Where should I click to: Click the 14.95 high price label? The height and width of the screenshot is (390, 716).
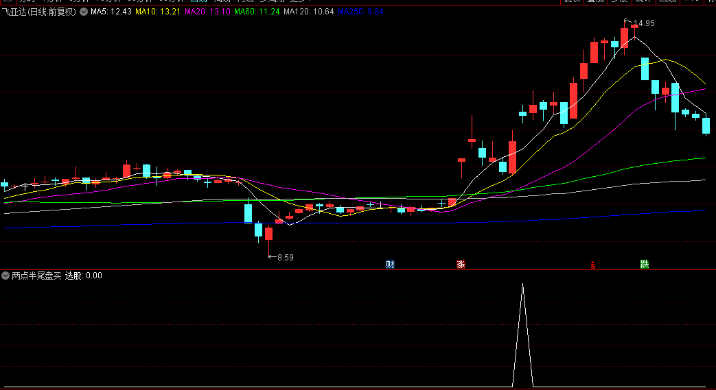point(644,23)
